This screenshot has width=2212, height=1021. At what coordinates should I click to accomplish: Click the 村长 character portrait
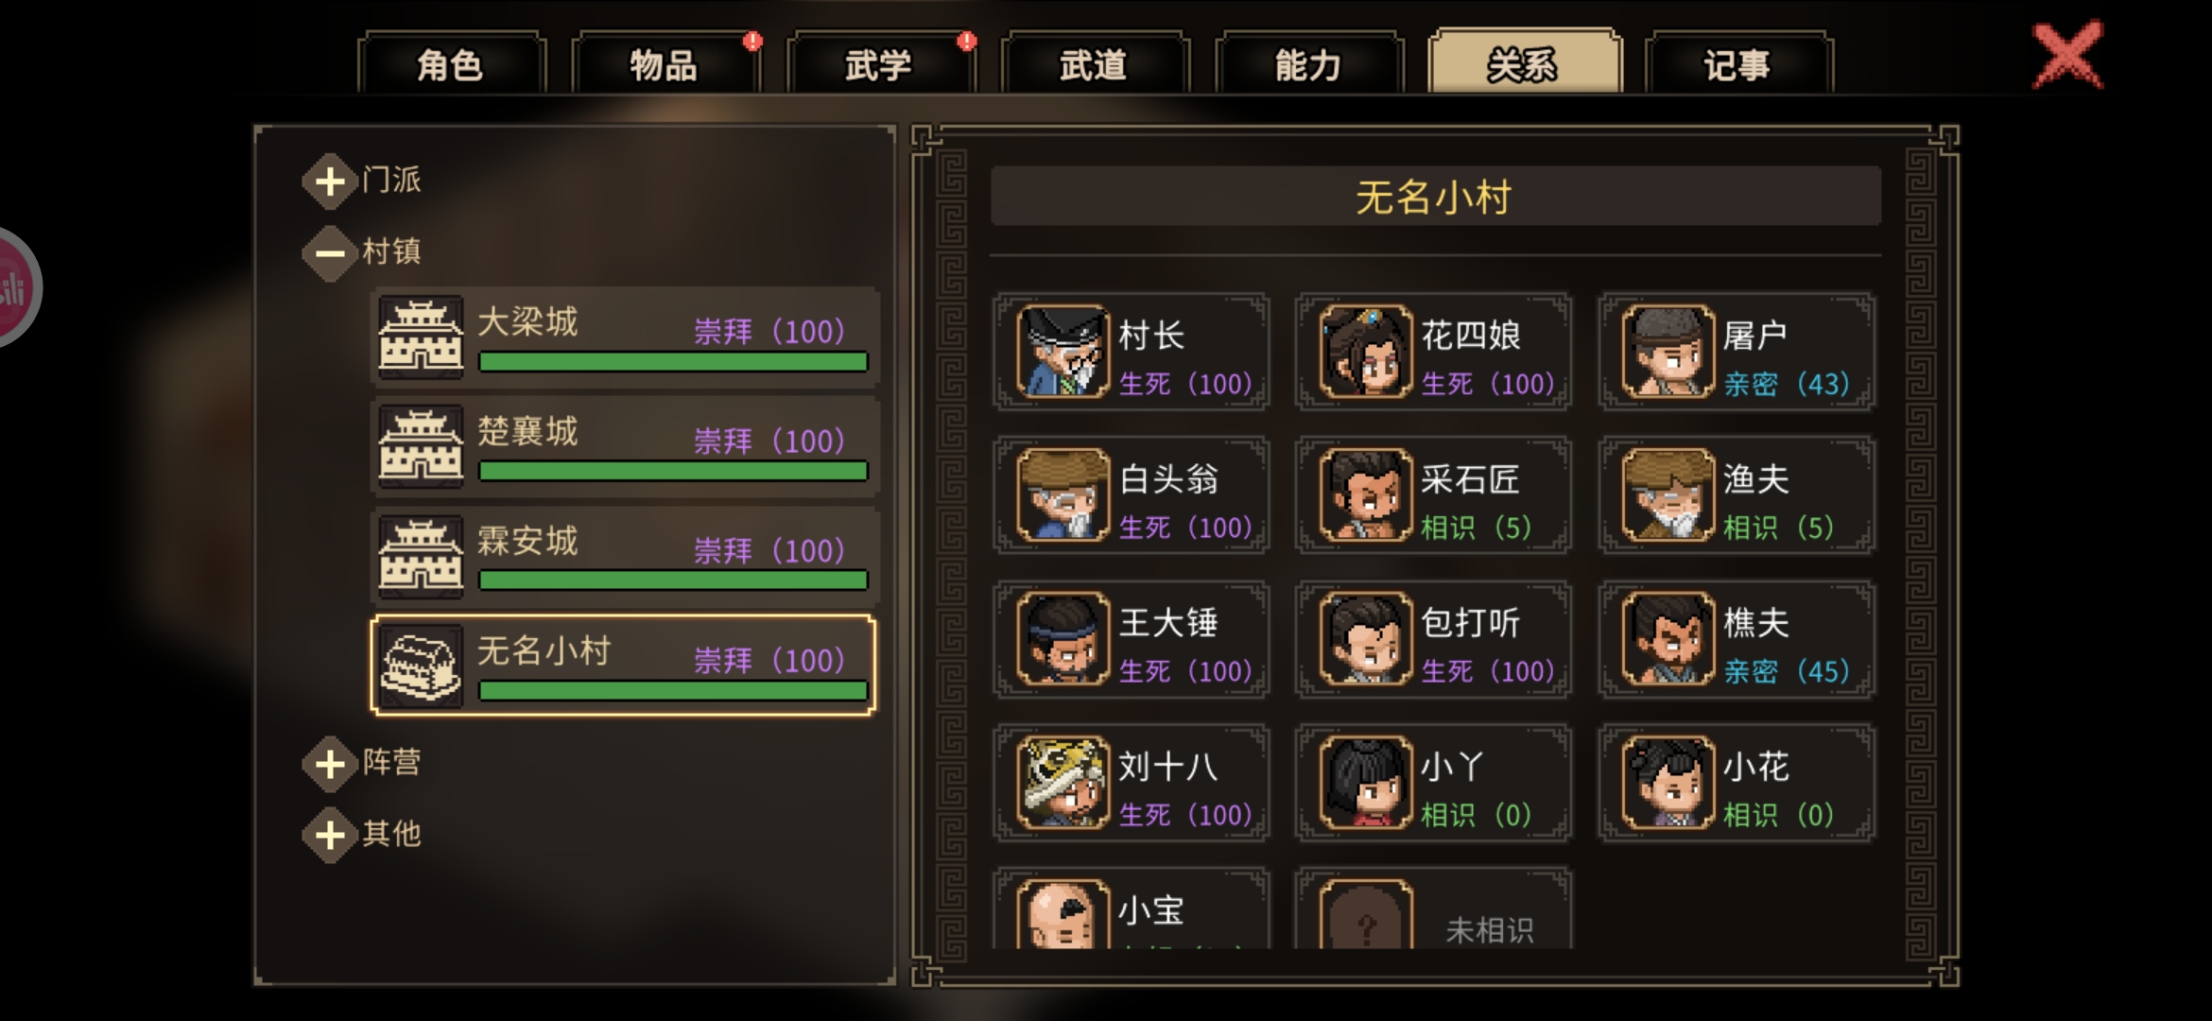point(1063,351)
